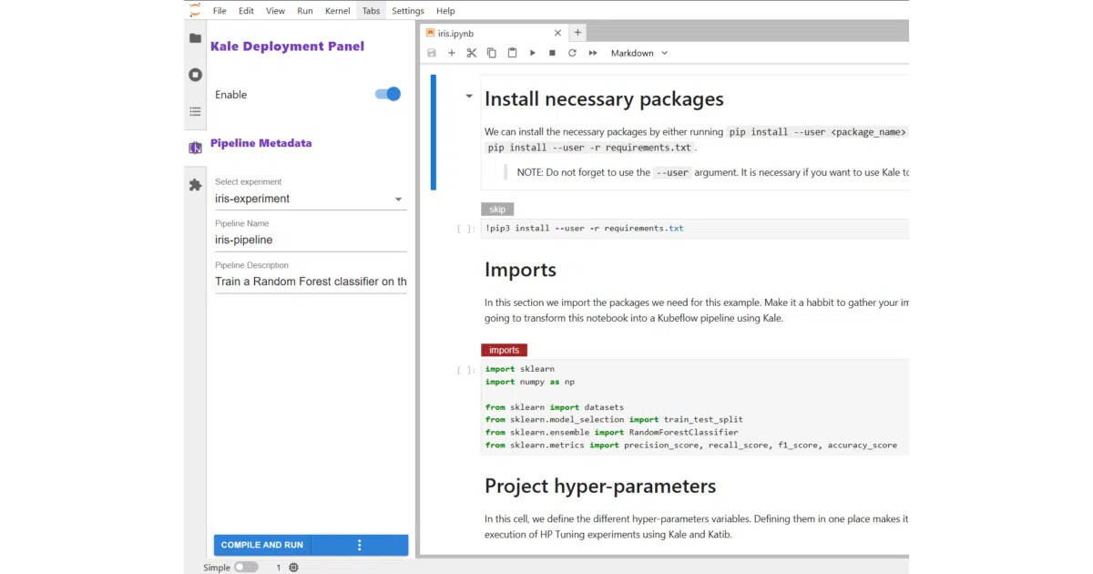Image resolution: width=1093 pixels, height=574 pixels.
Task: Click the NOTE blockquote text
Action: (712, 172)
